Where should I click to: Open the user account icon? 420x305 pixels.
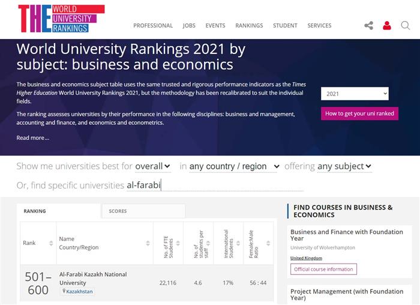pyautogui.click(x=387, y=25)
